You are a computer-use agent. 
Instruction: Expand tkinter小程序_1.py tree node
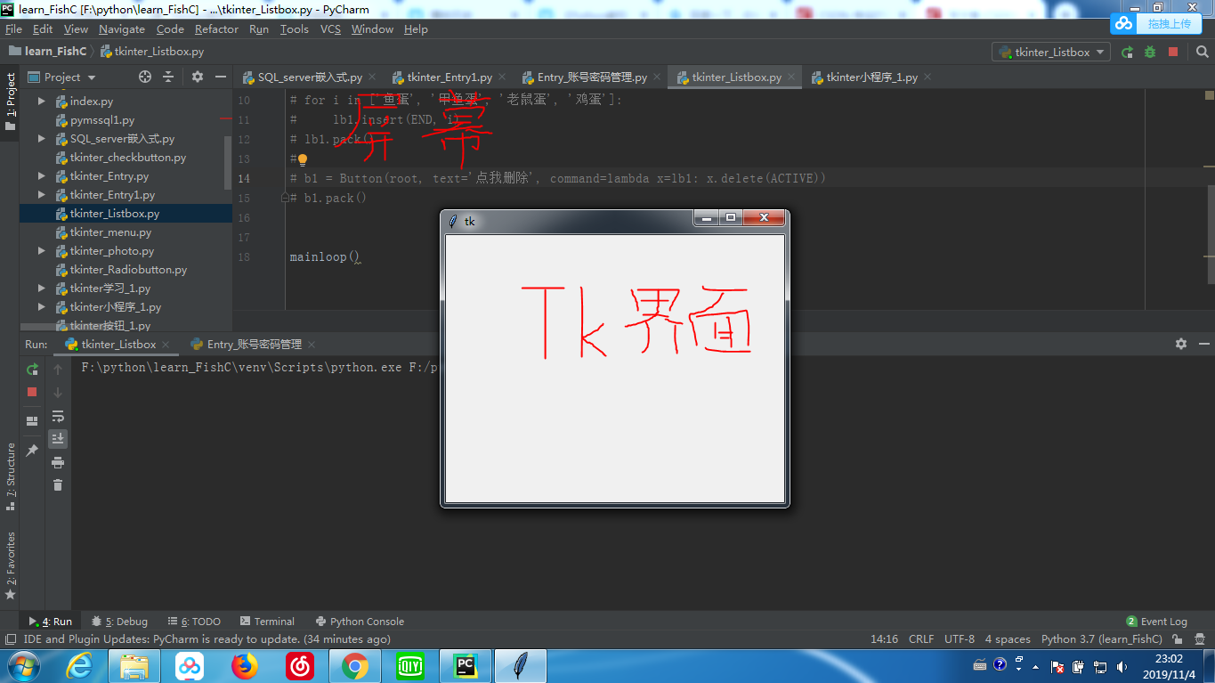click(41, 307)
